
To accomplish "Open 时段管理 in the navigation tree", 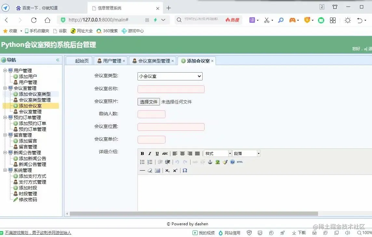I will 28,194.
